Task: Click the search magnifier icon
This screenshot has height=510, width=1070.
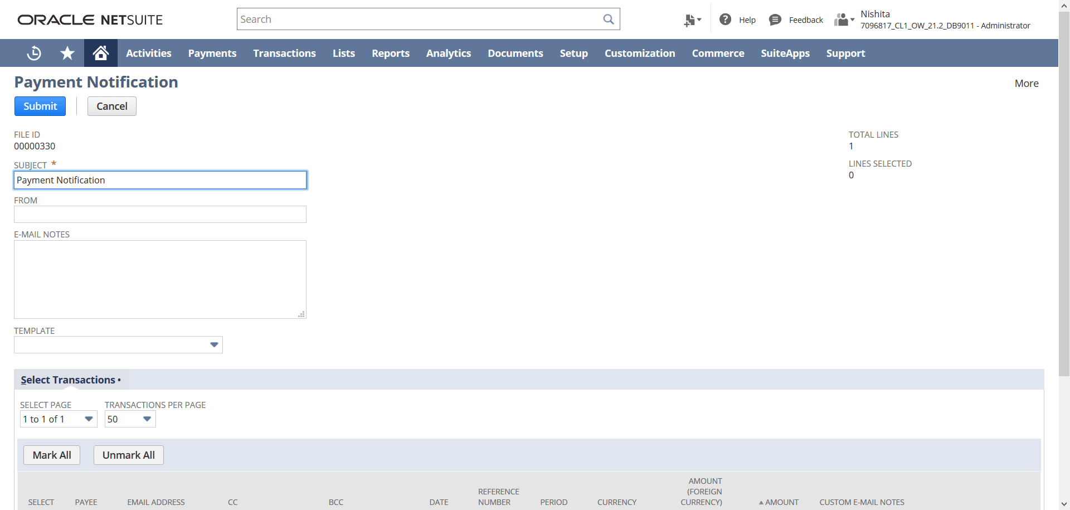Action: pyautogui.click(x=609, y=20)
